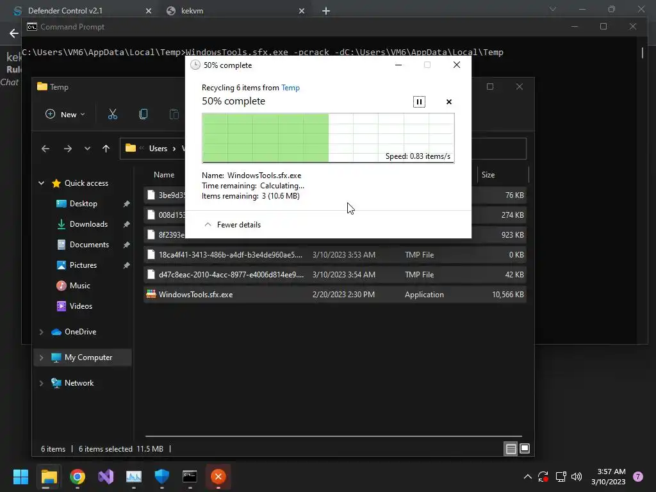656x492 pixels.
Task: Open Visual Studio from taskbar
Action: [x=106, y=477]
